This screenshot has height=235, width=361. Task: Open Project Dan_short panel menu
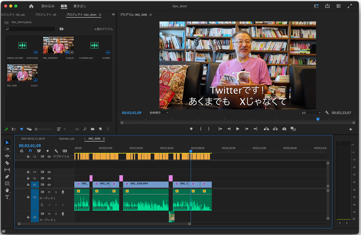click(x=100, y=15)
